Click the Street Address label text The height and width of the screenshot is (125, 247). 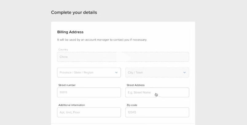135,85
